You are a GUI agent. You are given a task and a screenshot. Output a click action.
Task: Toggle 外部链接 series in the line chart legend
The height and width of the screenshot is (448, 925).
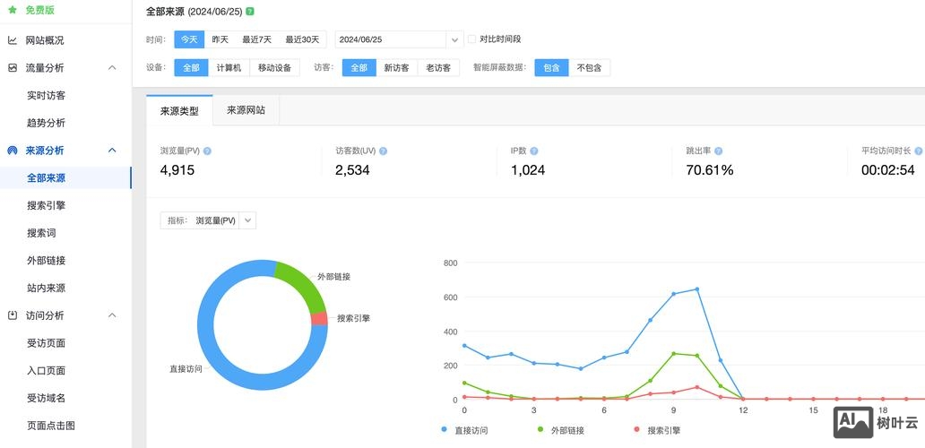pos(560,430)
